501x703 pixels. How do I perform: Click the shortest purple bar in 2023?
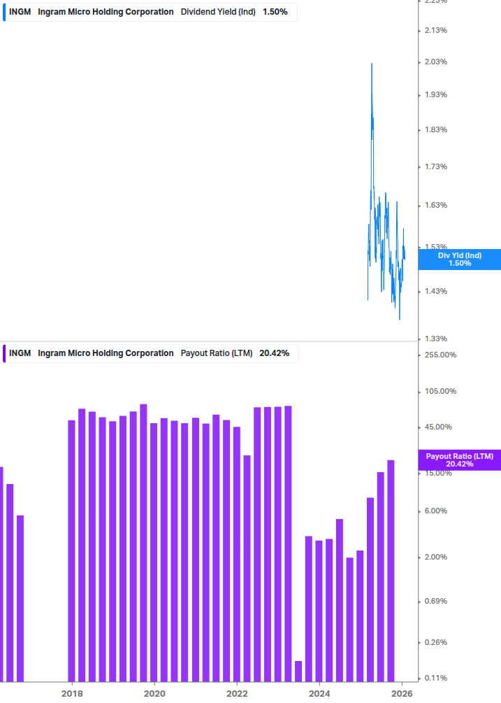(x=298, y=671)
